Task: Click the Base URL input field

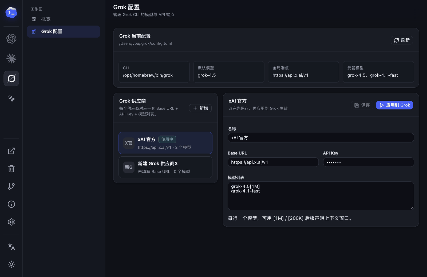Action: (273, 162)
